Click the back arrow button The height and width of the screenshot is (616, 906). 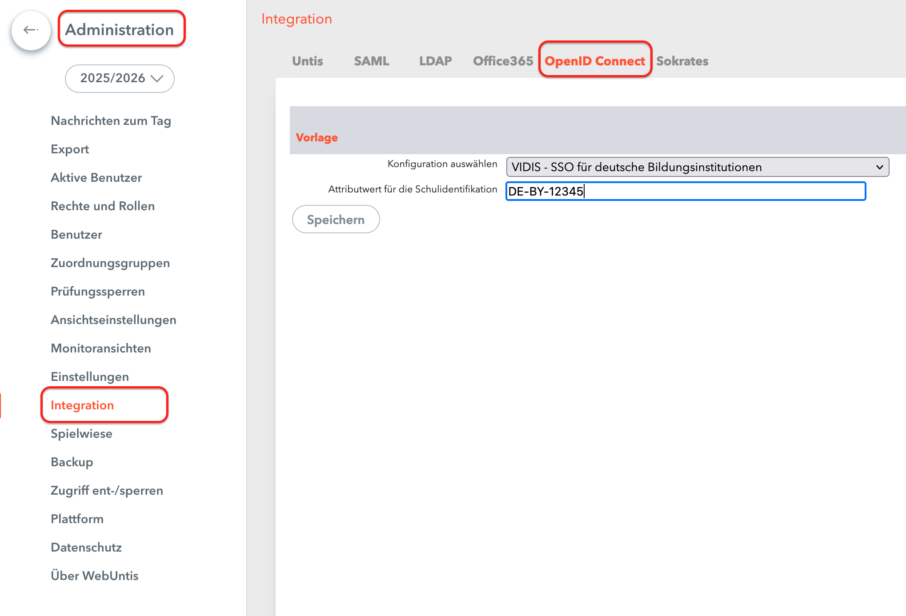[x=31, y=30]
